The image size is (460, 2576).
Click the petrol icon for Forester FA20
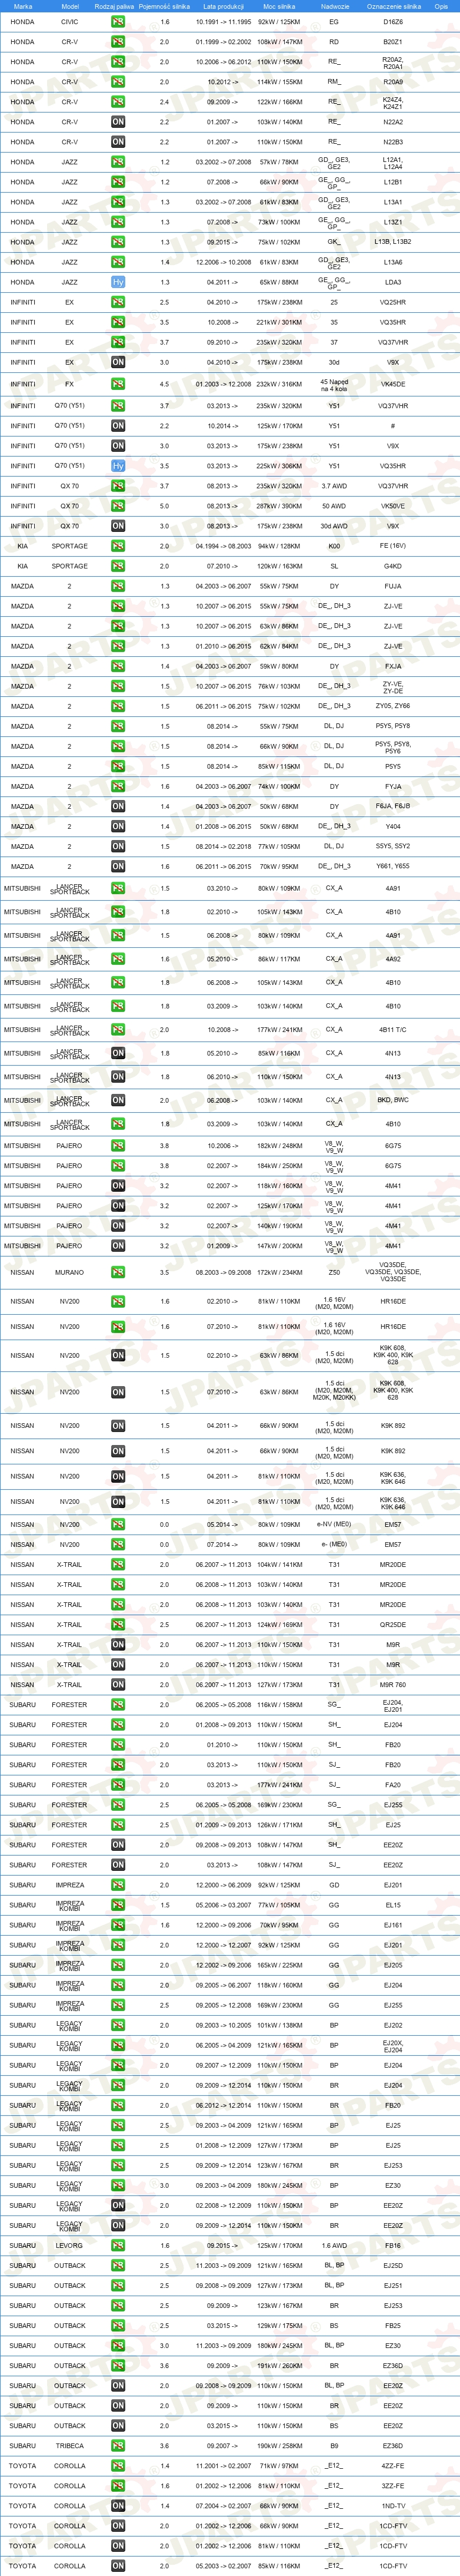pos(118,1785)
